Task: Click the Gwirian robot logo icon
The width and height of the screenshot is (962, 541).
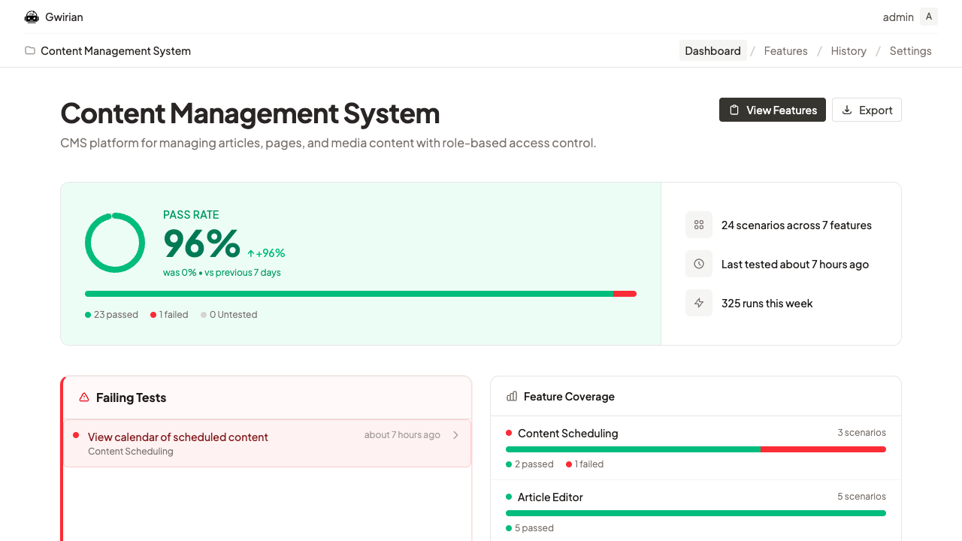Action: coord(32,17)
